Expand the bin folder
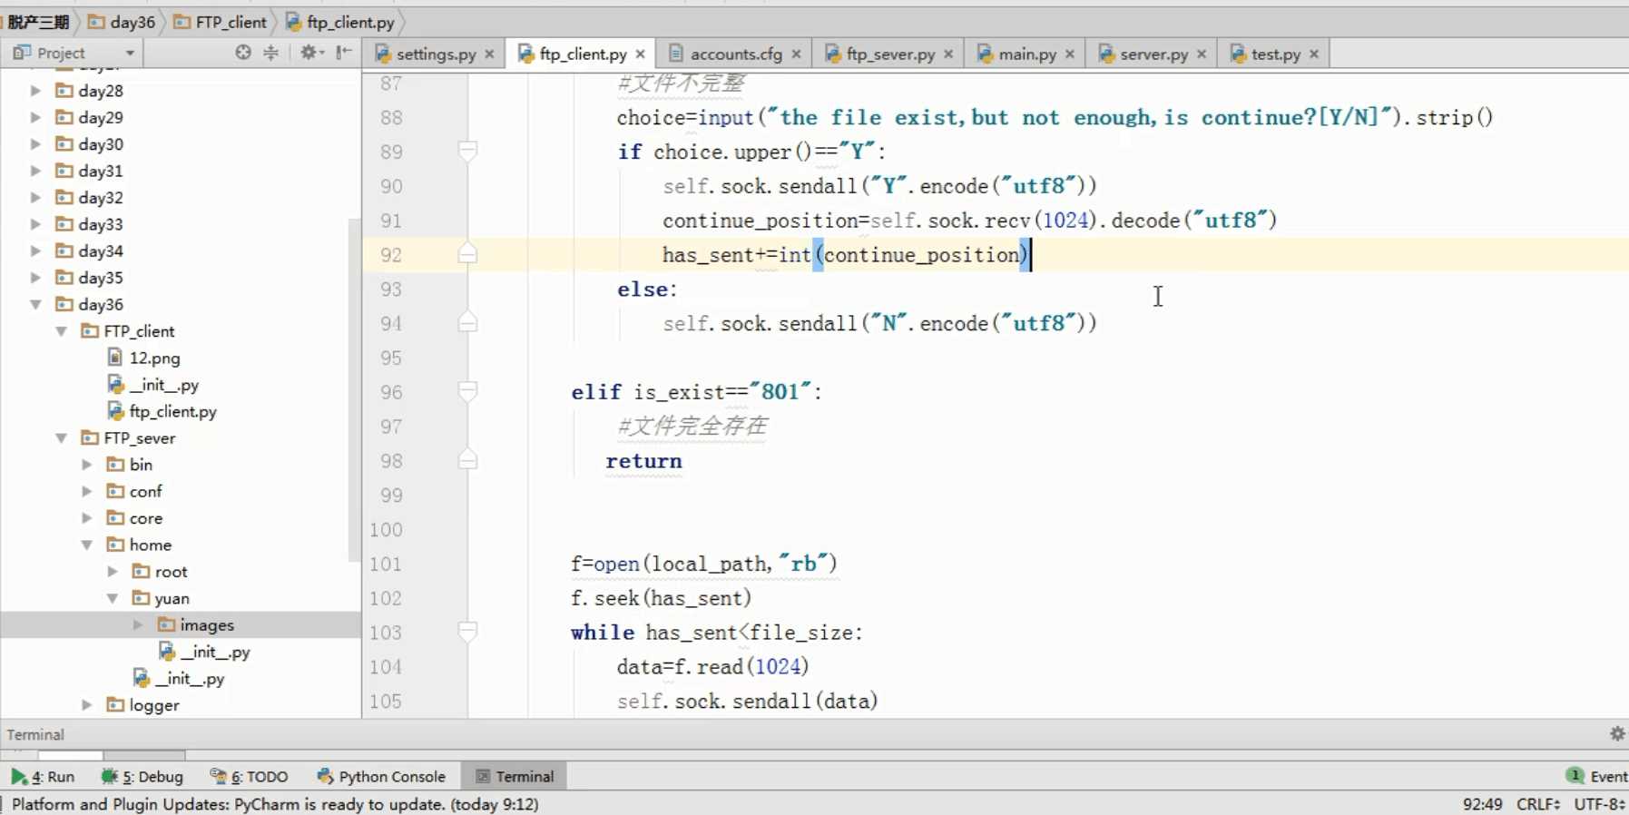The height and width of the screenshot is (815, 1629). 87,464
